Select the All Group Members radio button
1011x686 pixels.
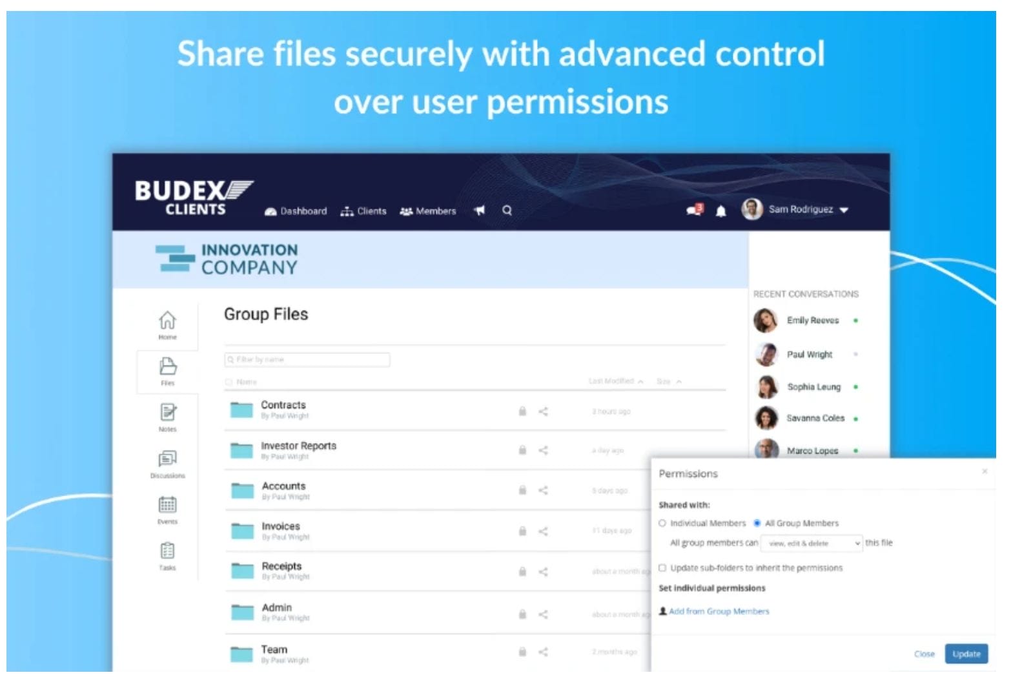pos(758,523)
